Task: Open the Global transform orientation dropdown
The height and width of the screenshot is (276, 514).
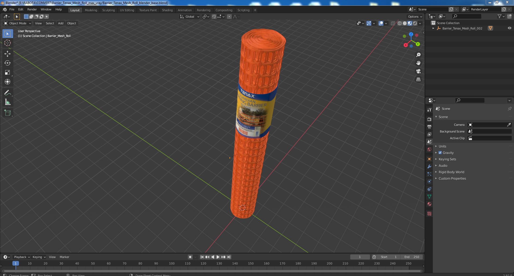Action: pyautogui.click(x=190, y=17)
